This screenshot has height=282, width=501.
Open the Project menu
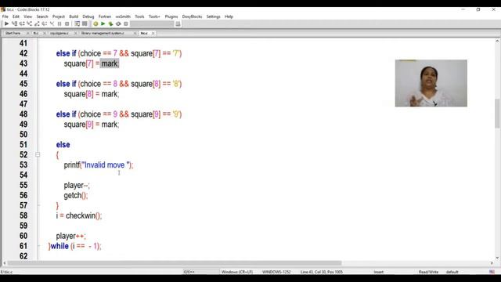[59, 16]
